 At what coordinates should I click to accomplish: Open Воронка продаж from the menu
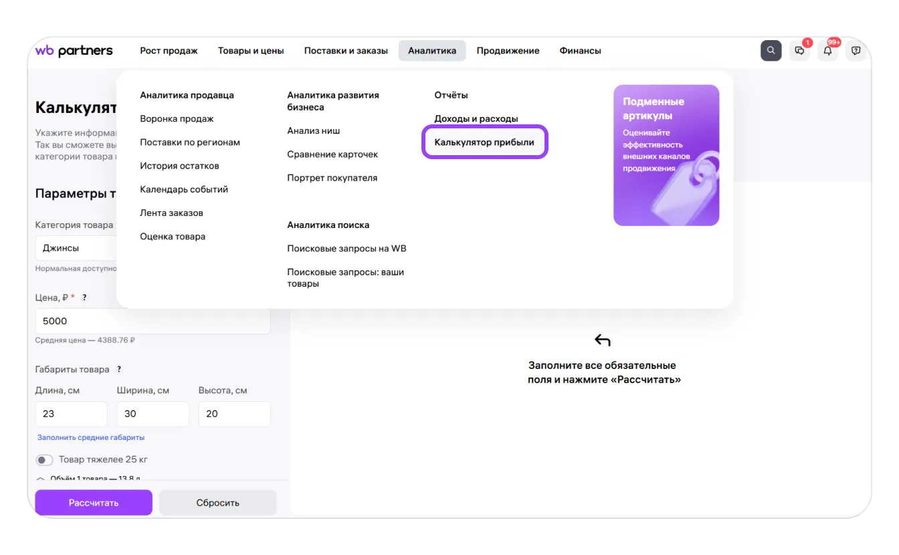177,119
